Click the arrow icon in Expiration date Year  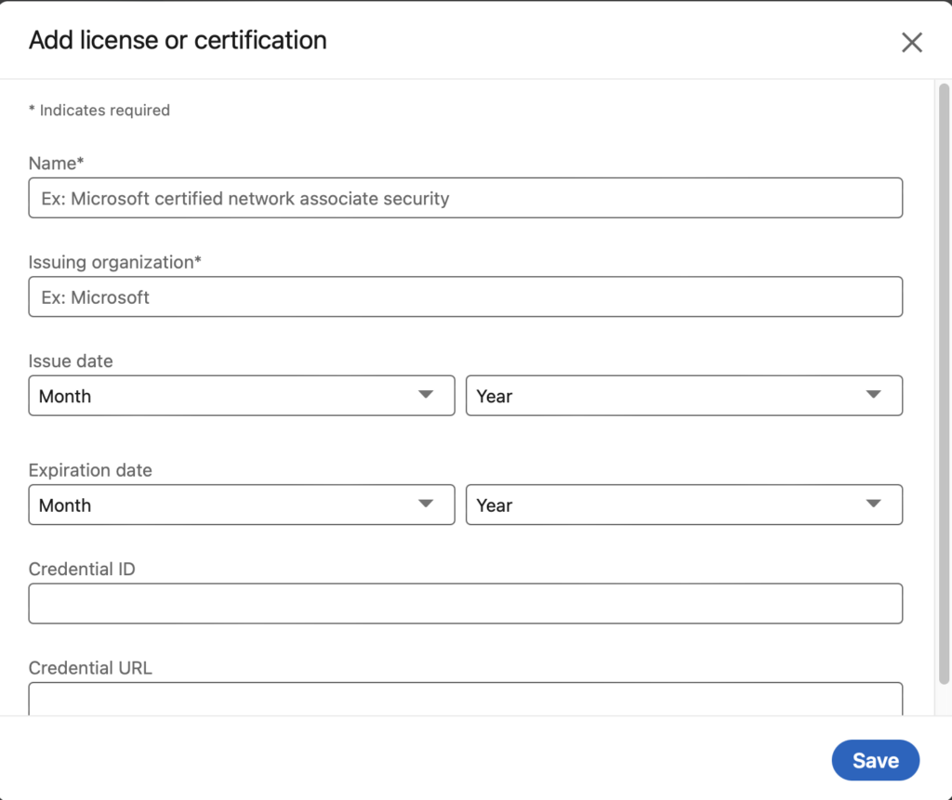tap(873, 504)
